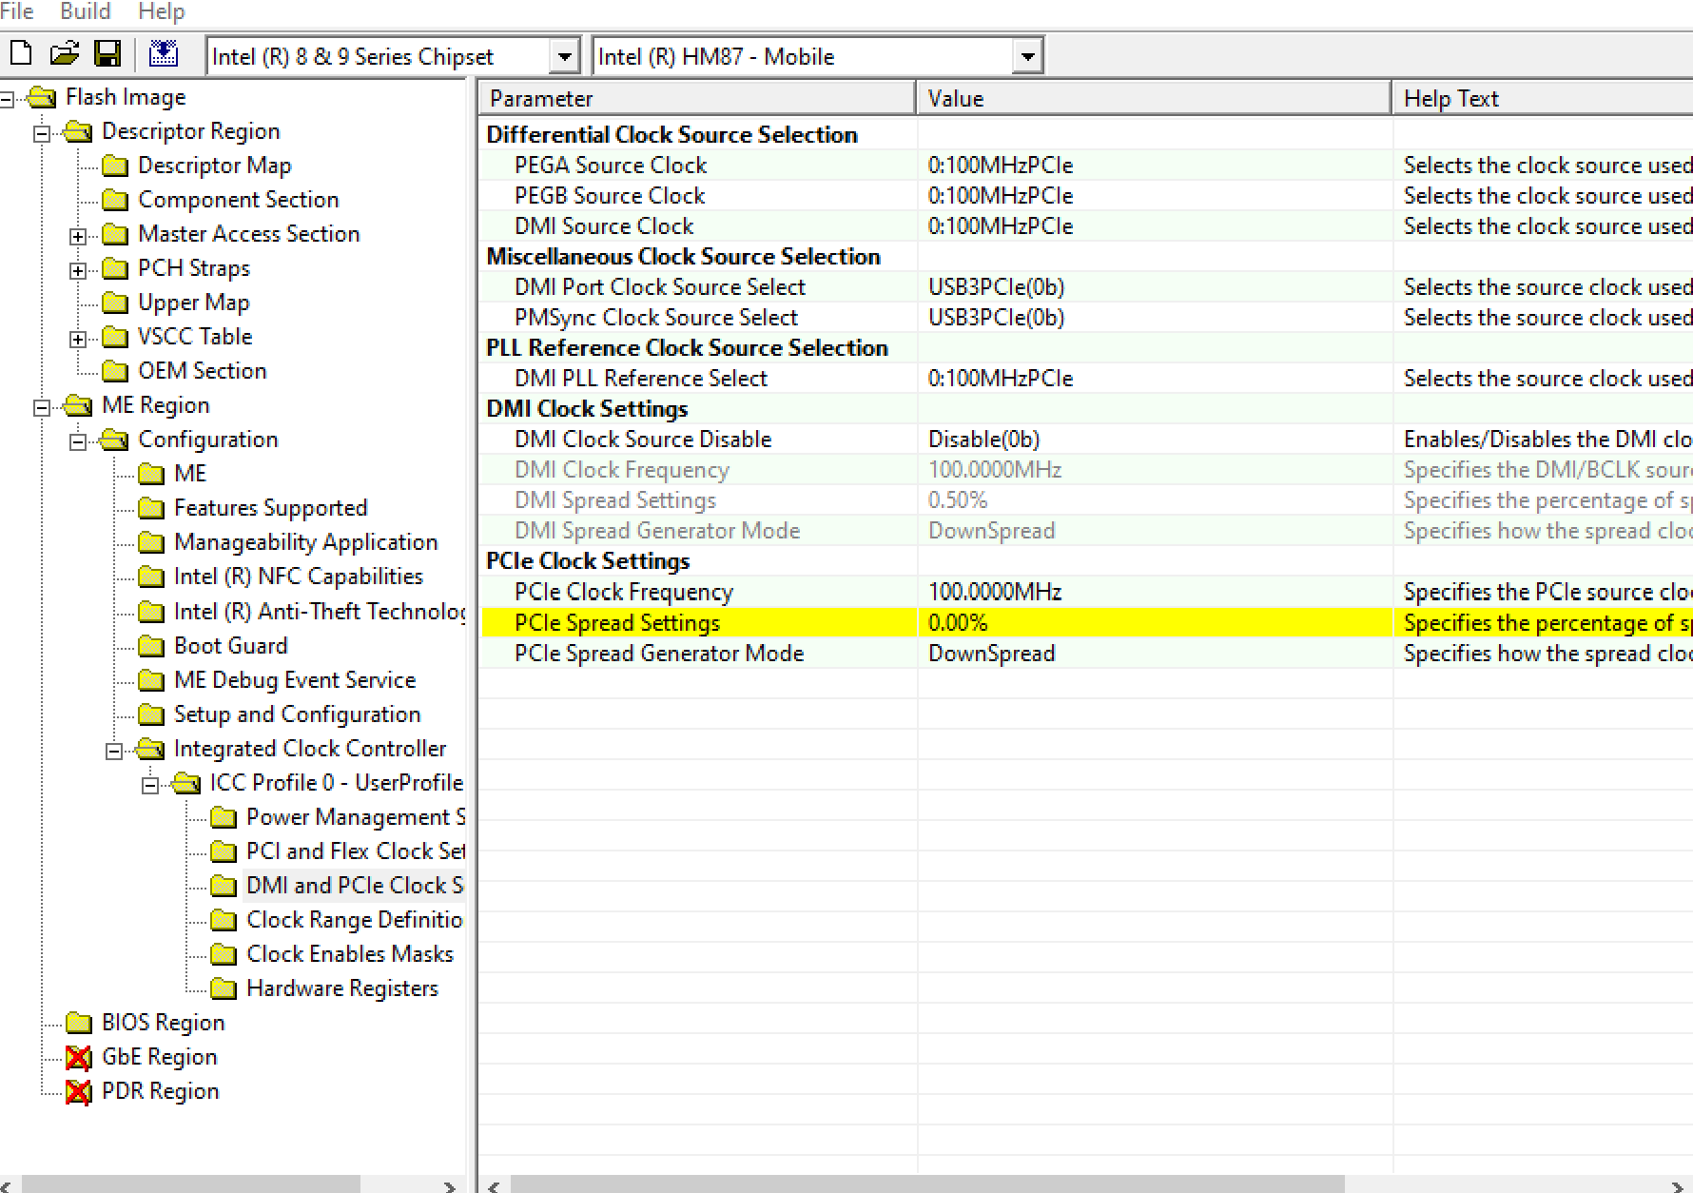Image resolution: width=1693 pixels, height=1193 pixels.
Task: Open the chipset series dropdown
Action: tap(564, 56)
